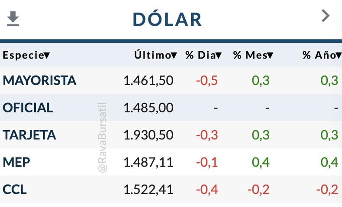Screen dimensions: 342x207
Task: Click OFICIAL last price 1.485,00
Action: pyautogui.click(x=148, y=107)
